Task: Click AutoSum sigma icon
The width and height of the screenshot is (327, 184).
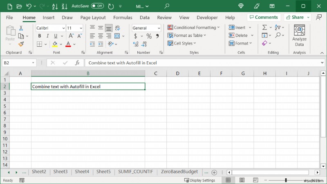Action: [264, 27]
